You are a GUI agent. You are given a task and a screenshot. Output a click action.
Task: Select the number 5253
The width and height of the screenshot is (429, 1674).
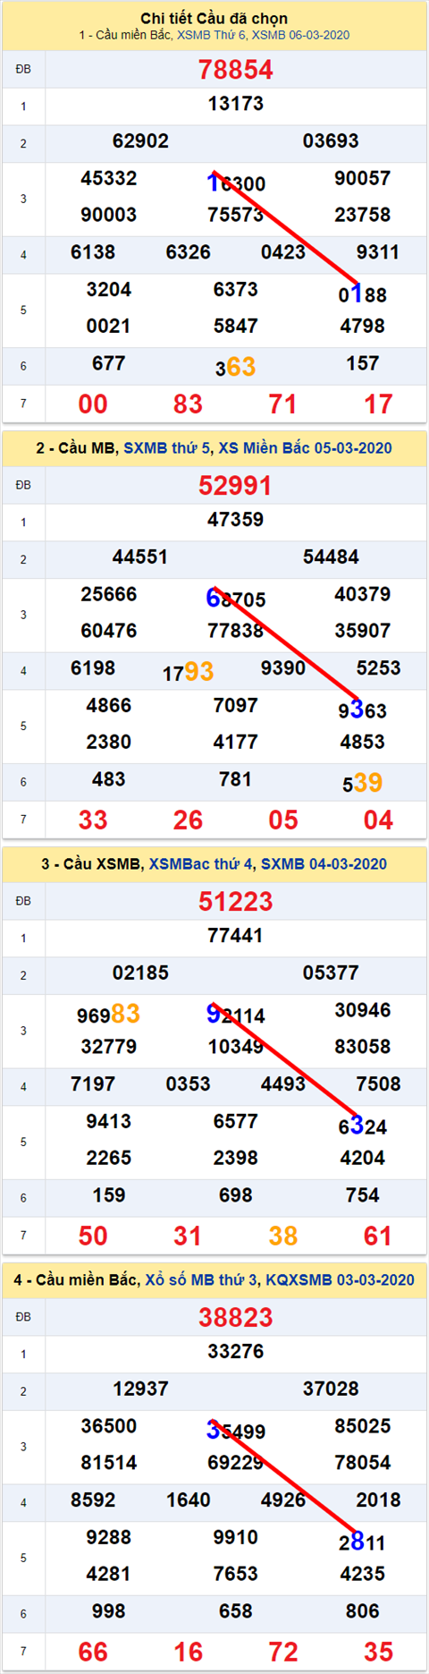(x=378, y=668)
